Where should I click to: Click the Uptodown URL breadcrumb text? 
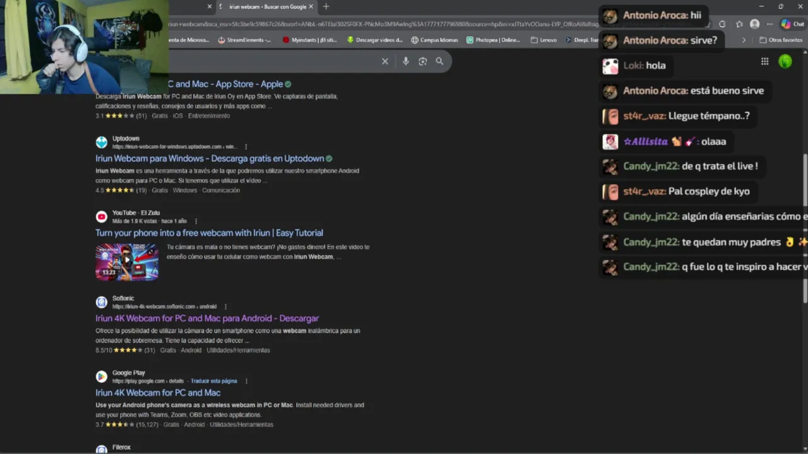coord(175,147)
